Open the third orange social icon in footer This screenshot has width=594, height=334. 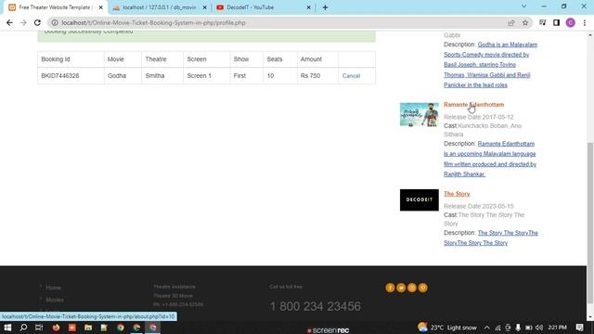[x=412, y=288]
